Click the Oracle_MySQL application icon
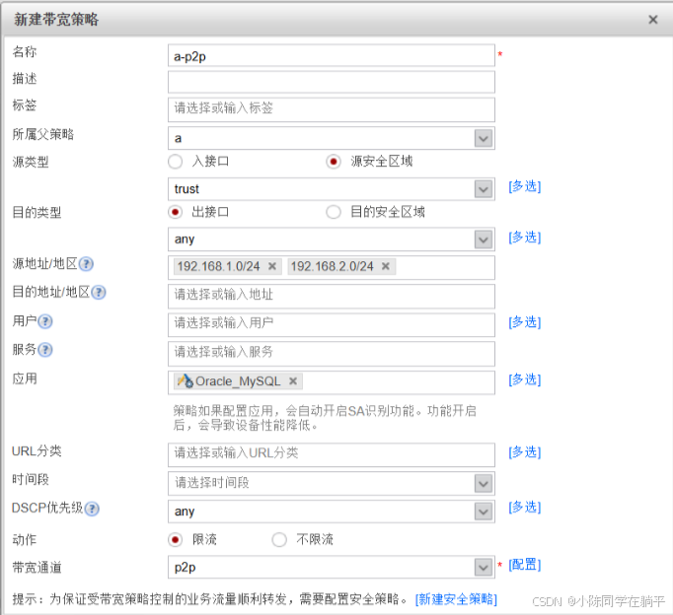Viewport: 673px width, 615px height. tap(186, 380)
